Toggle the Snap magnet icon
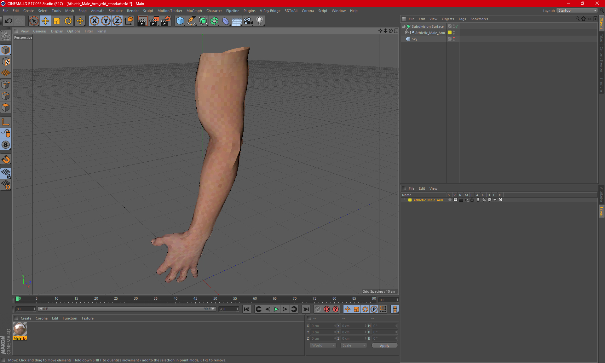605x363 pixels. 6,159
